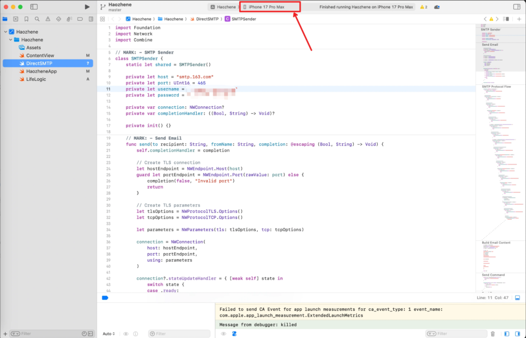Show recently modified files only
526x338 pixels.
tap(84, 334)
